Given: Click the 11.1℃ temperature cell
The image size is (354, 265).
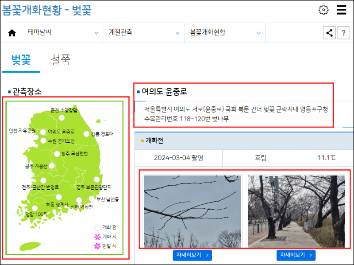Looking at the screenshot, I should [x=327, y=158].
